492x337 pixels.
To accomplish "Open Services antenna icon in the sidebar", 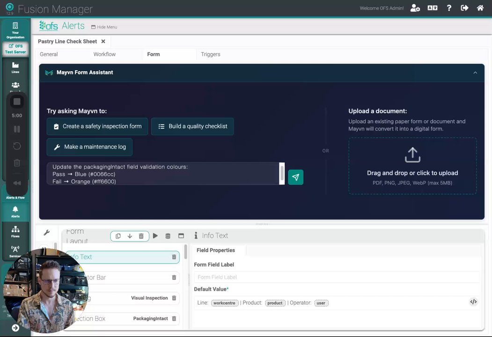I will [15, 251].
